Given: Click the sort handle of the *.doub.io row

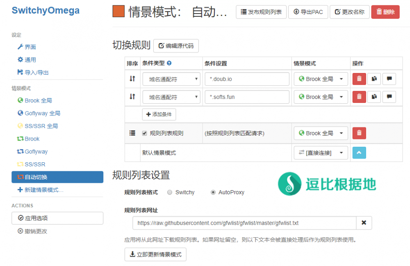Looking at the screenshot, I should coord(132,79).
